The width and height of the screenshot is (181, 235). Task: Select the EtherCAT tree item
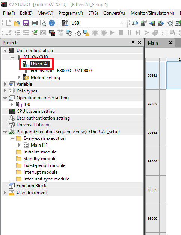click(x=40, y=64)
